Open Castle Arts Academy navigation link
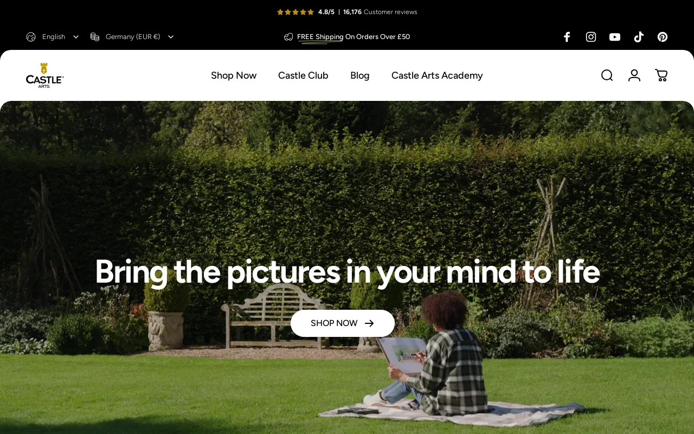 [437, 75]
